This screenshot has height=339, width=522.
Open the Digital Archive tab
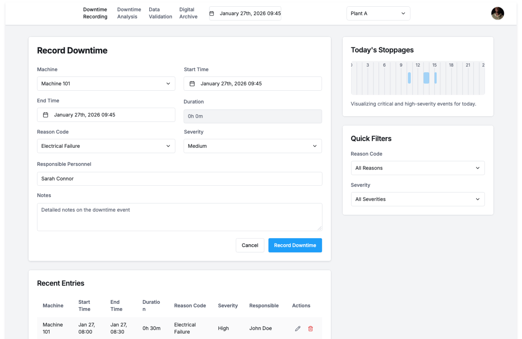(188, 13)
